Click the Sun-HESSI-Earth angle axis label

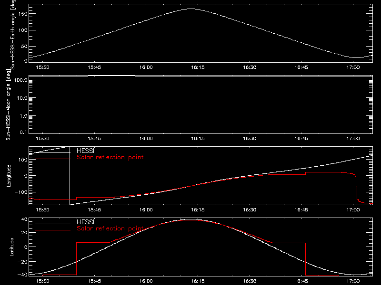coord(13,35)
